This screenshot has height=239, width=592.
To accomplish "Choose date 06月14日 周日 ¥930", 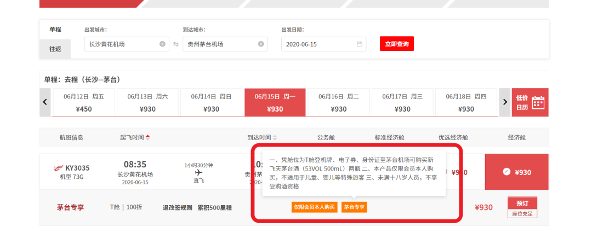I will coord(212,102).
